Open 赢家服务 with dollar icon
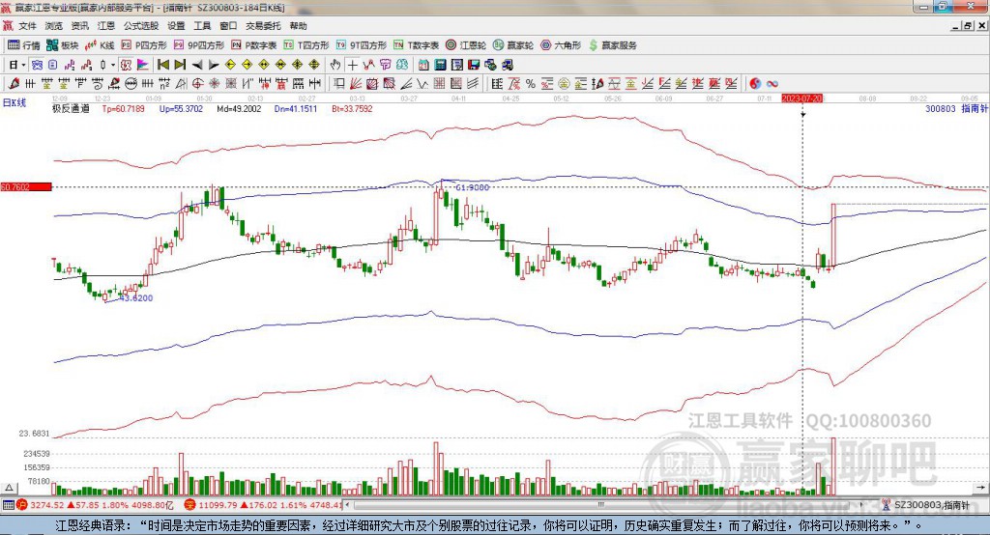 [612, 45]
